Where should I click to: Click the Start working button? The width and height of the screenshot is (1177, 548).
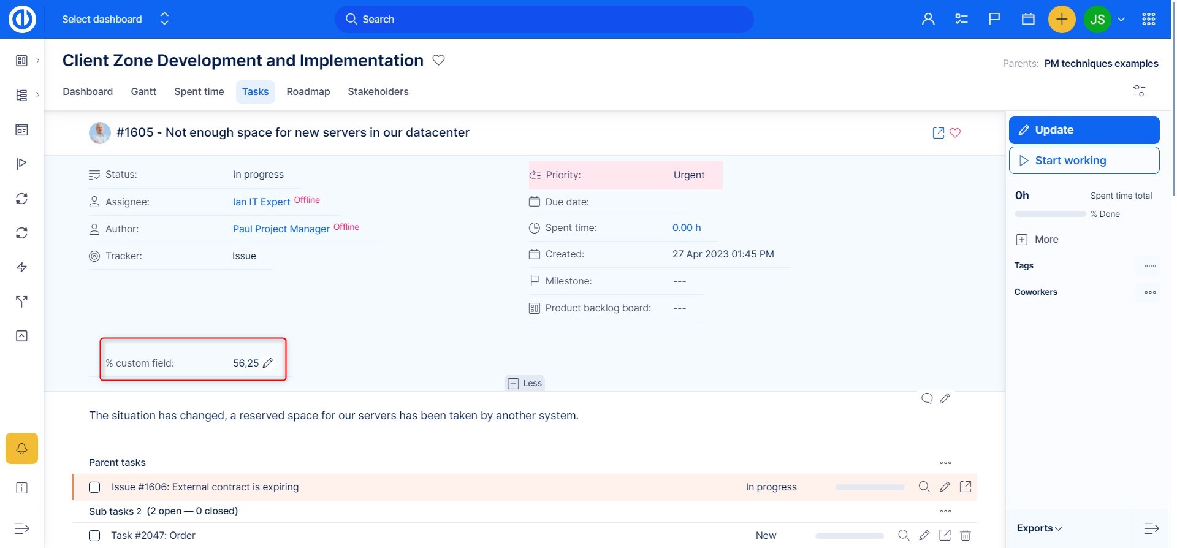[x=1084, y=161]
